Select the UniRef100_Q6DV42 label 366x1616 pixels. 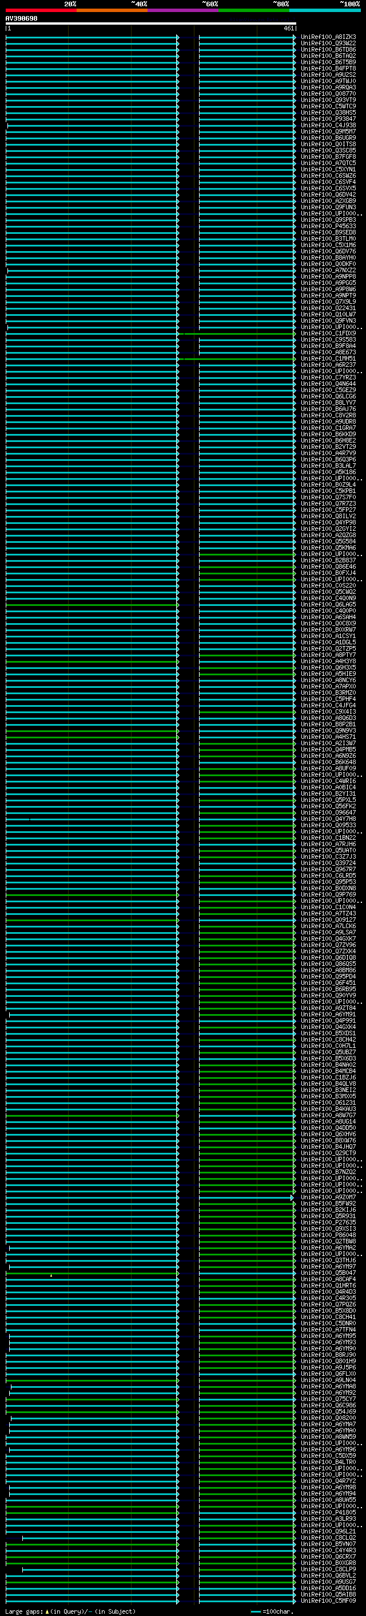328,194
